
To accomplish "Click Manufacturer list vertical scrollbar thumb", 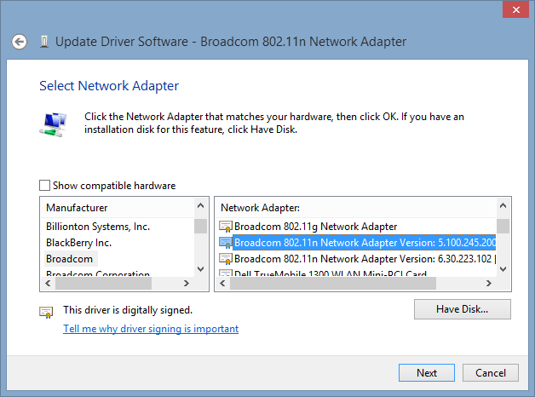I will pos(201,226).
